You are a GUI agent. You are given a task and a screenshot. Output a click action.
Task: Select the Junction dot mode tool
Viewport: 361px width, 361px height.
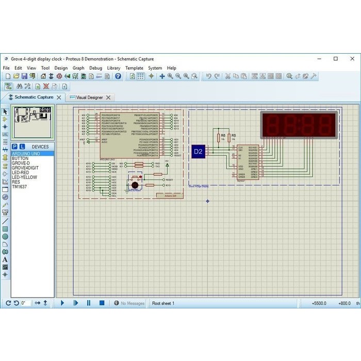[5, 127]
